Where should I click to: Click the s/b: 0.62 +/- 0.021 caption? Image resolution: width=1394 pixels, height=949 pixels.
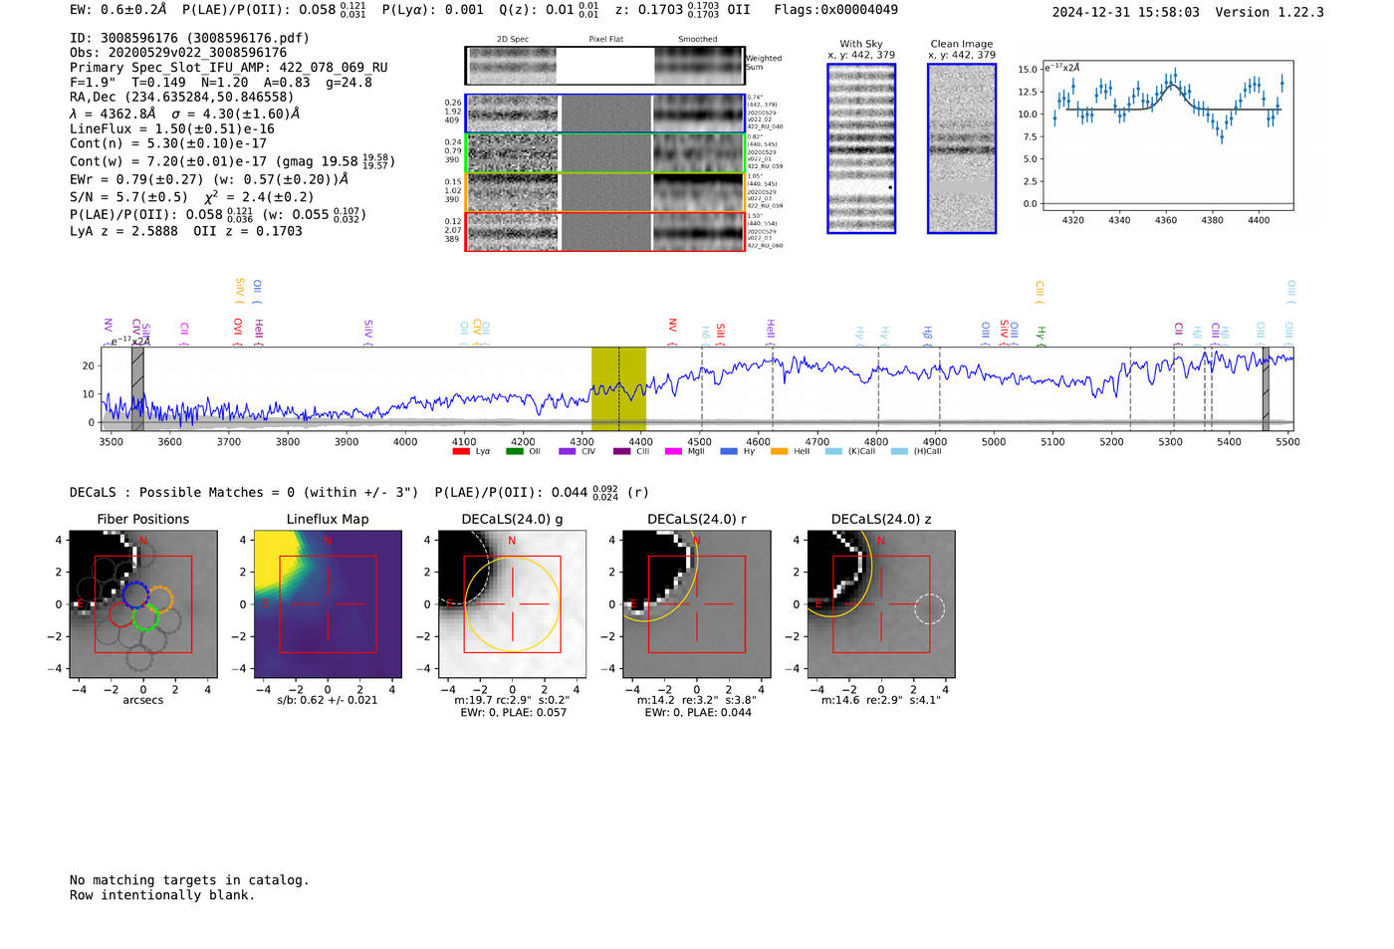(328, 700)
